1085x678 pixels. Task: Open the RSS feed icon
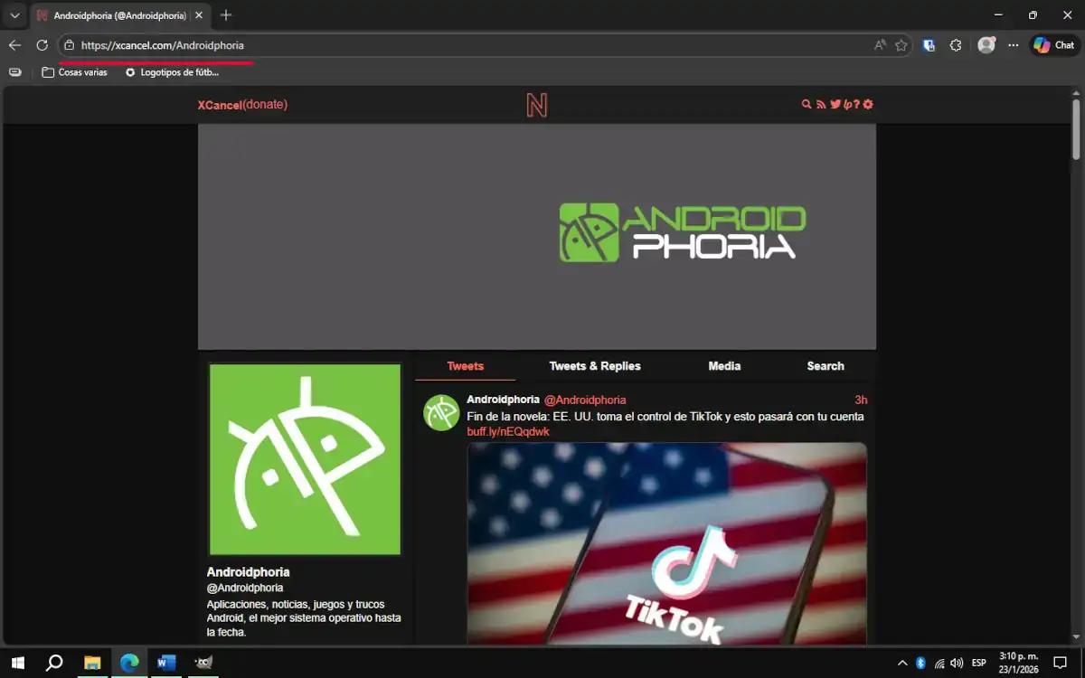pyautogui.click(x=821, y=105)
